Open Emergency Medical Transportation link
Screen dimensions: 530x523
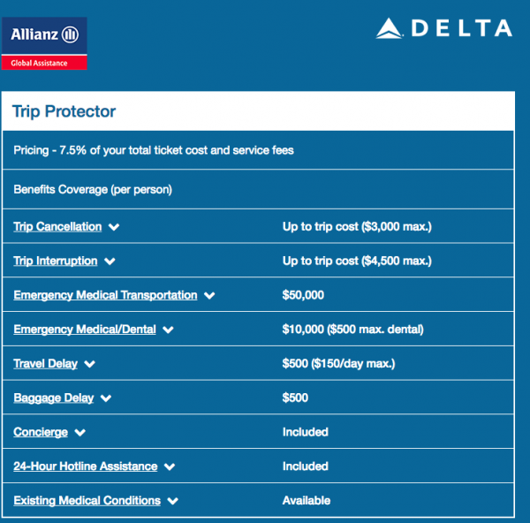tap(105, 295)
